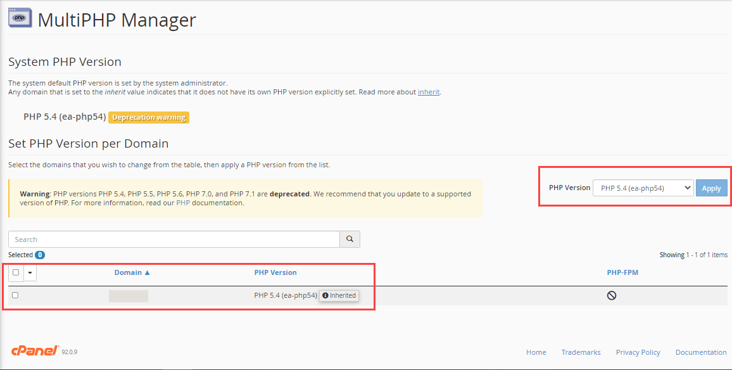
Task: Click the blurred domain name cell
Action: [x=129, y=296]
